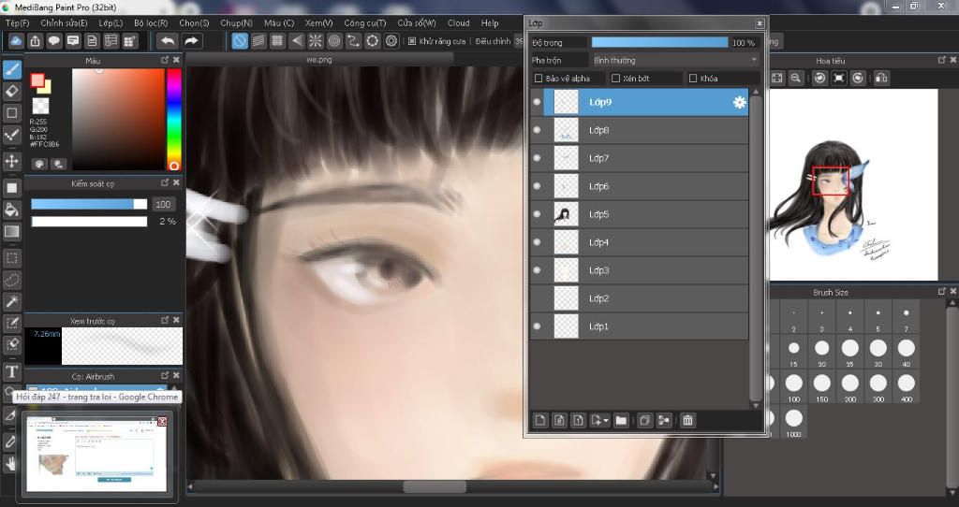
Task: Hide layer Lớp9 visibility dot
Action: coord(537,102)
